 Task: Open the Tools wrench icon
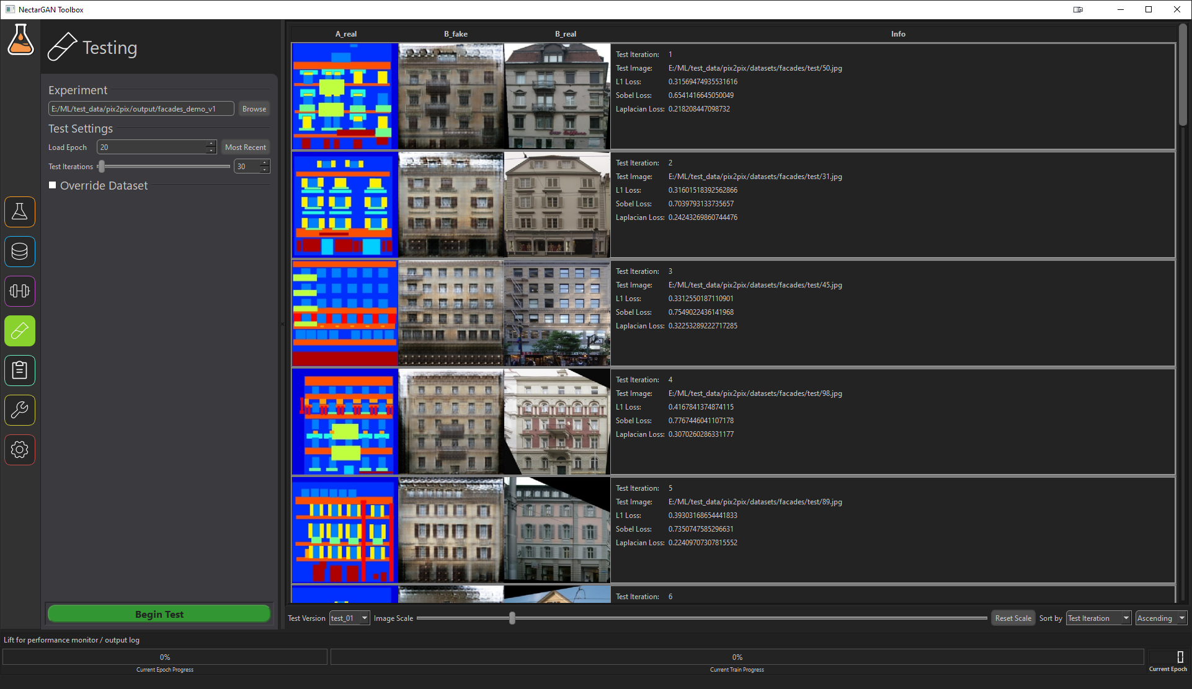click(x=20, y=410)
